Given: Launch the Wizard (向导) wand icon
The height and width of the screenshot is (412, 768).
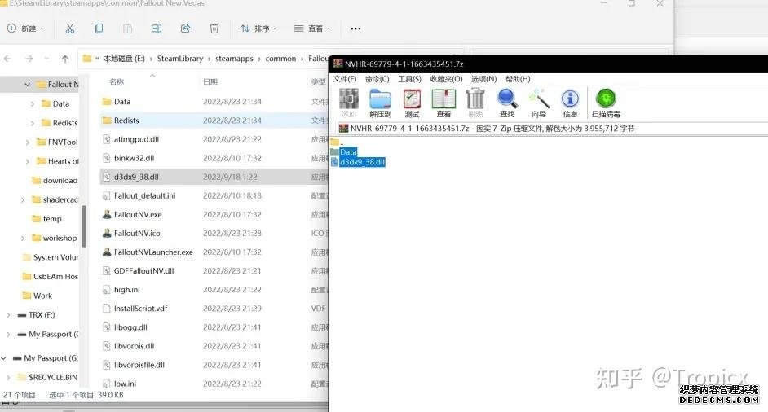Looking at the screenshot, I should click(539, 103).
